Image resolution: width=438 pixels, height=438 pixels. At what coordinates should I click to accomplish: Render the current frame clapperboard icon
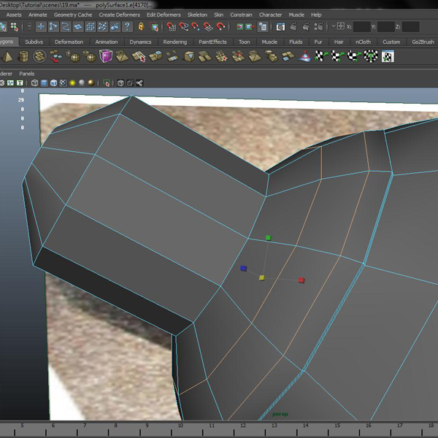click(293, 27)
